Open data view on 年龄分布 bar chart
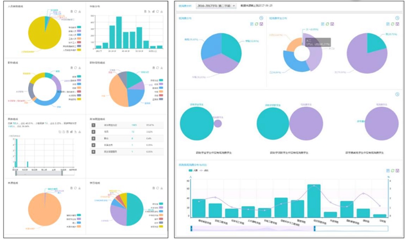 click(145, 11)
